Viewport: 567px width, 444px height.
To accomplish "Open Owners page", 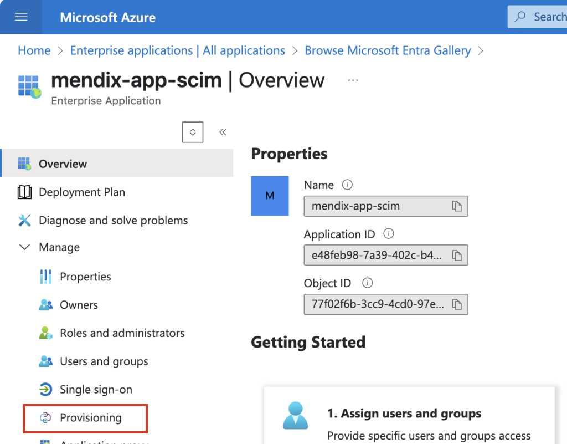I will 79,305.
